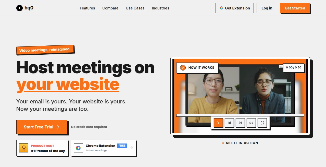Screen dimensions: 326x167
Task: Click the hq0 logo icon
Action: [19, 8]
